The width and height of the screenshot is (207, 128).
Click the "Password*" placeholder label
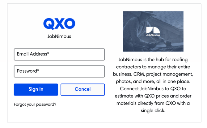(x=28, y=71)
